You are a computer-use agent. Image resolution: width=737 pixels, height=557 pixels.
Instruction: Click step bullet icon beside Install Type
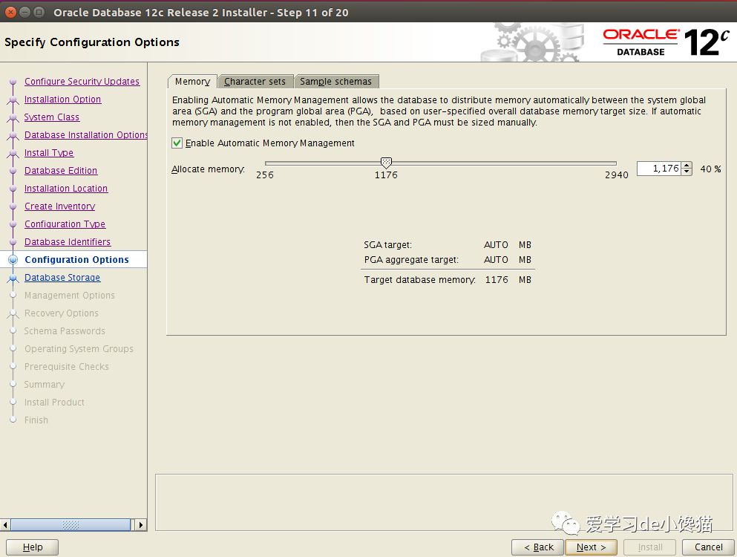tap(13, 154)
